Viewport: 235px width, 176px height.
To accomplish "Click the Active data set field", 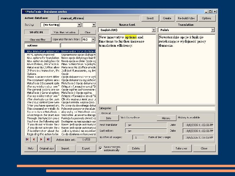I will tap(86, 140).
